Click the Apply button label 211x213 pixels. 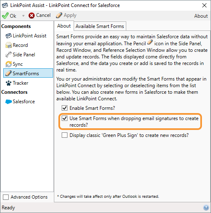(x=70, y=16)
